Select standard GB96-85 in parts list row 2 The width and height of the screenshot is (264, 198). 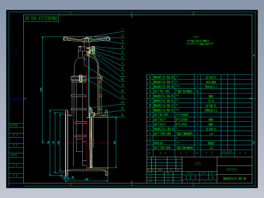click(158, 143)
